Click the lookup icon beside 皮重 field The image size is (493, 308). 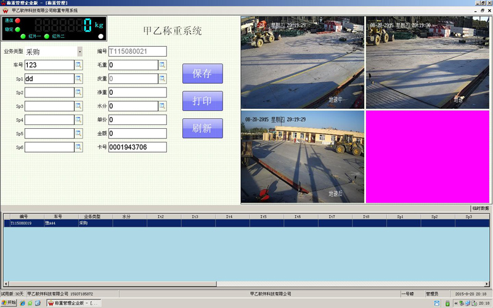click(x=163, y=79)
